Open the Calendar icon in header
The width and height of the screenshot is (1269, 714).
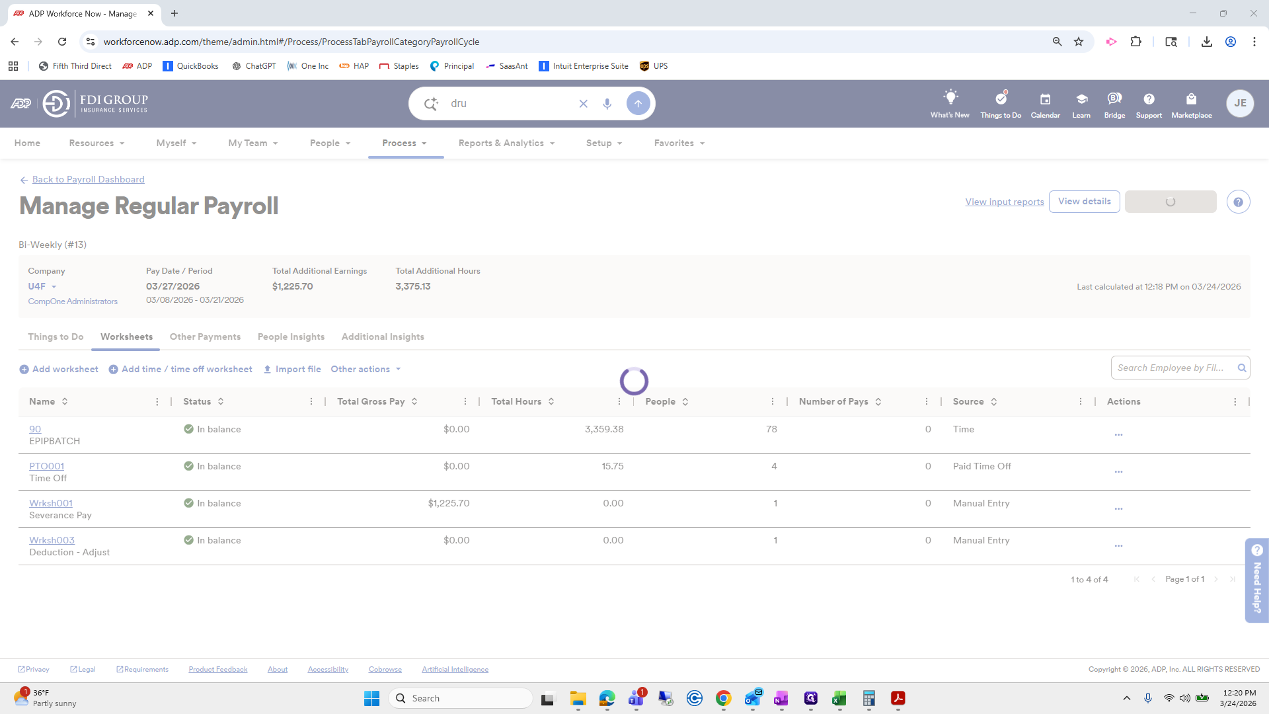click(1045, 99)
